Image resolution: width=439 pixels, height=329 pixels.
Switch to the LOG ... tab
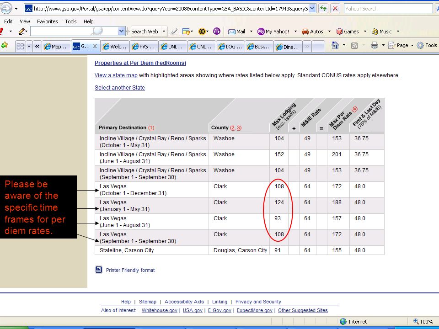point(230,47)
